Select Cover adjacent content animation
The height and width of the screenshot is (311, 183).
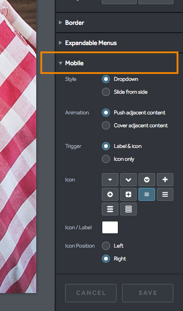tap(106, 125)
